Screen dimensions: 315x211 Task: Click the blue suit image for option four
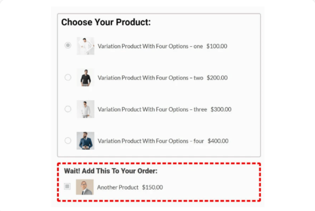85,140
